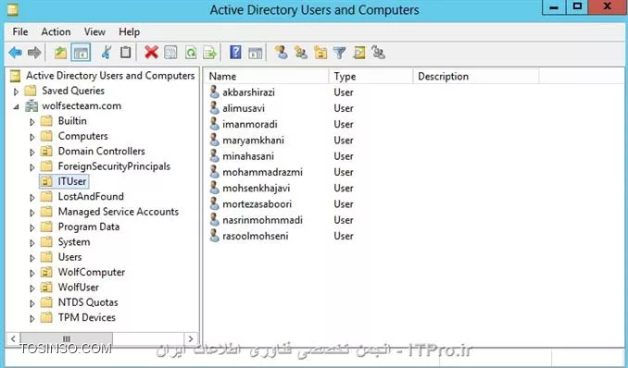
Task: Click the Create new user icon
Action: point(282,53)
